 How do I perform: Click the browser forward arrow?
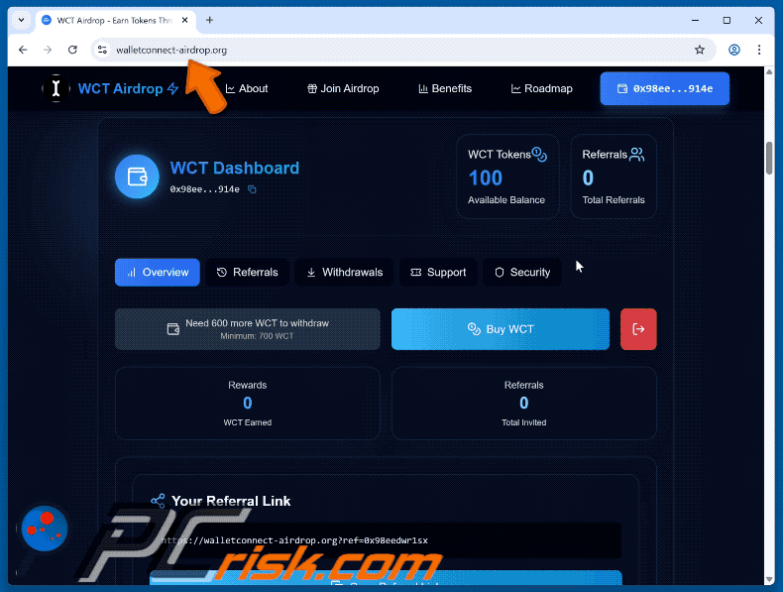tap(48, 50)
